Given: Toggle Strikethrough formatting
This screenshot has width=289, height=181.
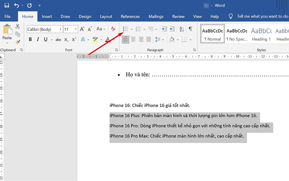Looking at the screenshot, I should [x=59, y=39].
